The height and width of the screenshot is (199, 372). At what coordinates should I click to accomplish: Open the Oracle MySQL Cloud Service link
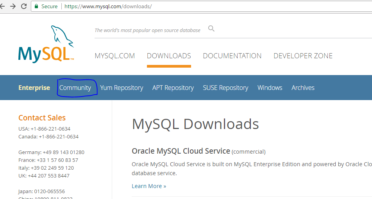(x=181, y=151)
